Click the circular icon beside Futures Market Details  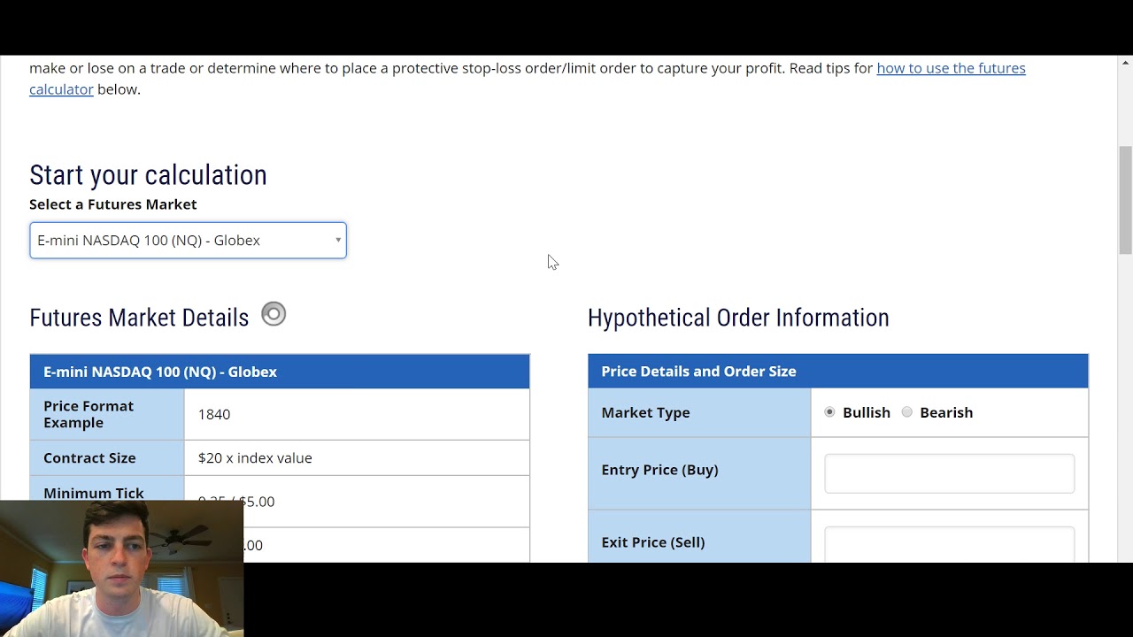(274, 314)
